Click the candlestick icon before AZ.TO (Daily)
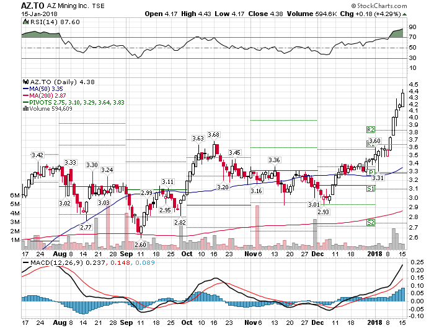Viewport: 434px width, 328px height. 25,82
